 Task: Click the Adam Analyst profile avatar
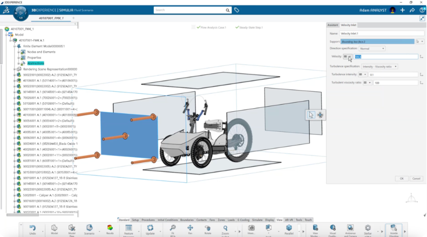[392, 10]
